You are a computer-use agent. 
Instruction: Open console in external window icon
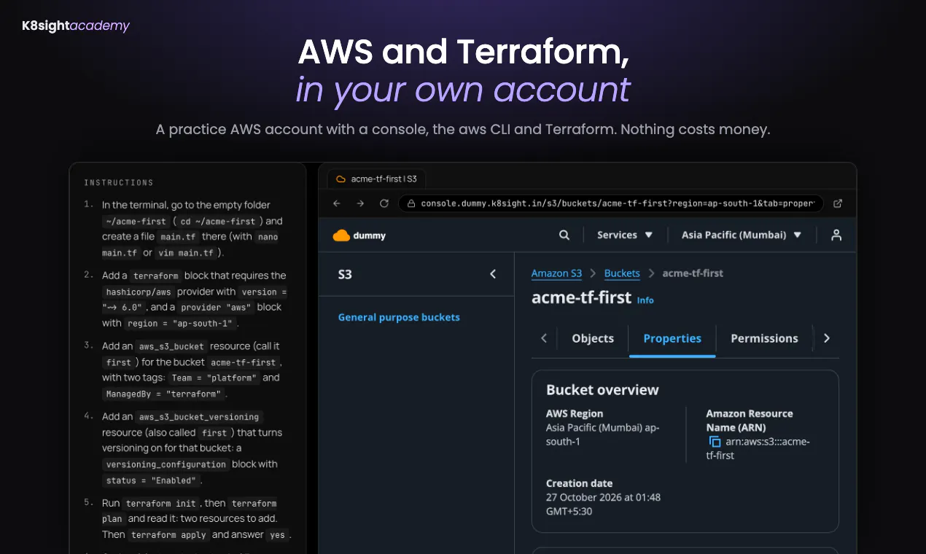(x=838, y=203)
